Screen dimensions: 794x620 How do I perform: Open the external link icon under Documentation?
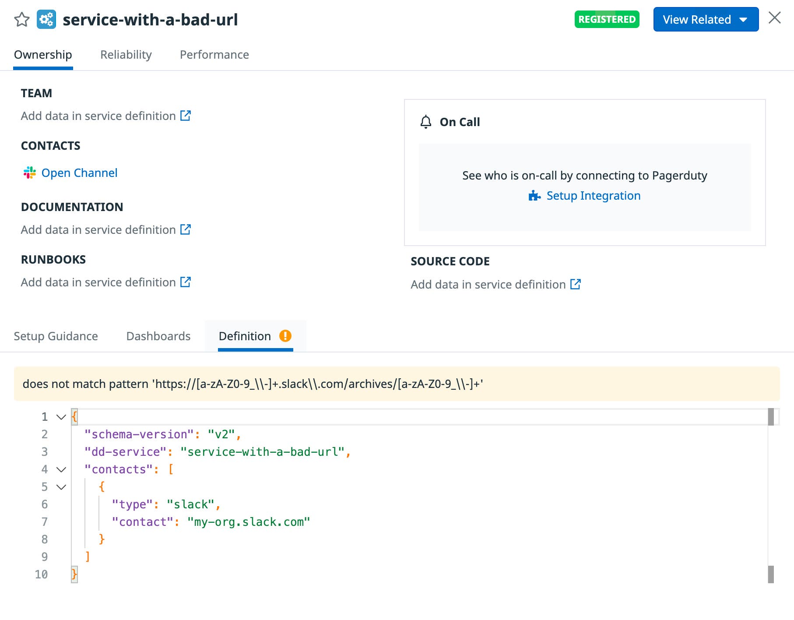pyautogui.click(x=186, y=229)
